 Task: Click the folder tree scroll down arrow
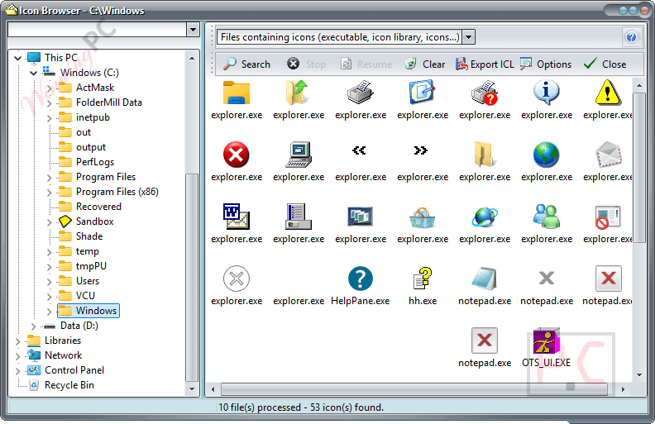pyautogui.click(x=192, y=389)
